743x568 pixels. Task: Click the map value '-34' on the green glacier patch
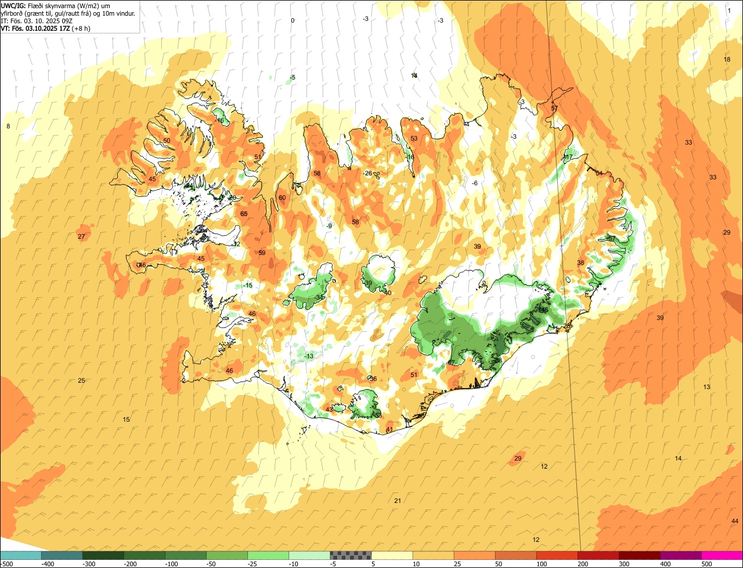point(319,297)
